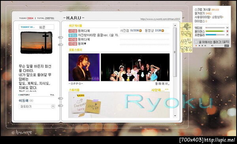The height and width of the screenshot is (144, 237).
Task: Open the cross sunset profile photo
Action: [x=36, y=43]
